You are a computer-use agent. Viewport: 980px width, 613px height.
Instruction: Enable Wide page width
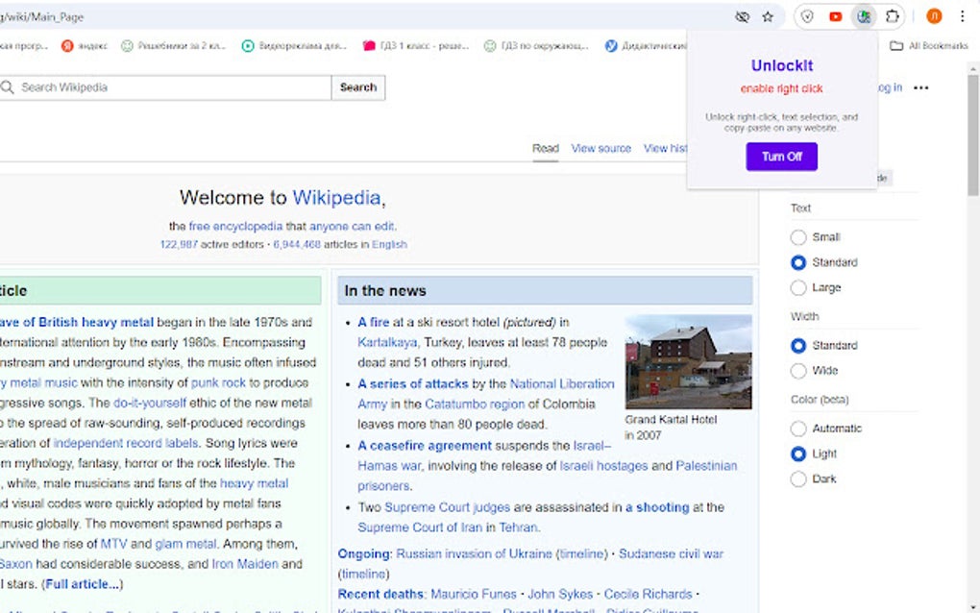798,370
